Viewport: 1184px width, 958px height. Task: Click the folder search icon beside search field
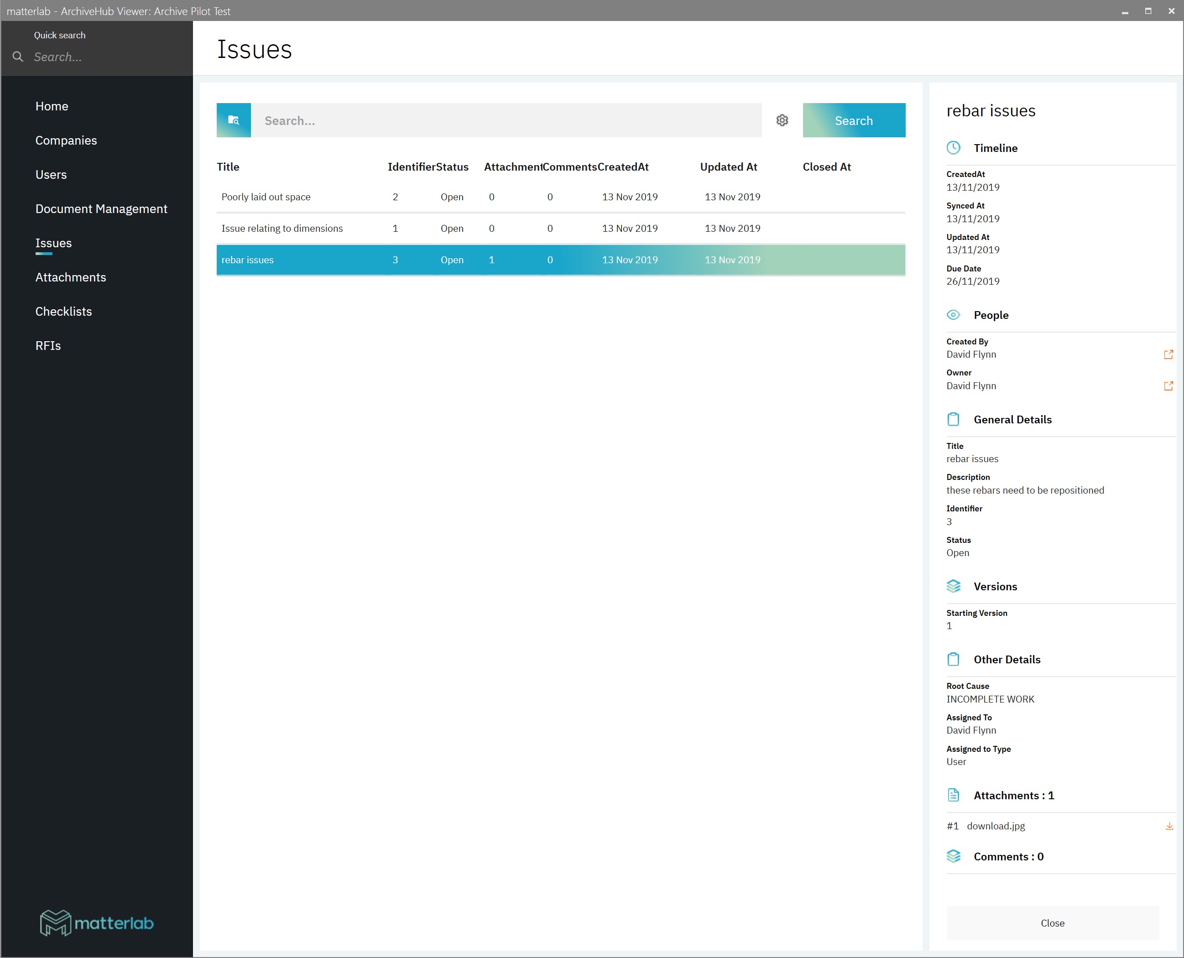[234, 120]
